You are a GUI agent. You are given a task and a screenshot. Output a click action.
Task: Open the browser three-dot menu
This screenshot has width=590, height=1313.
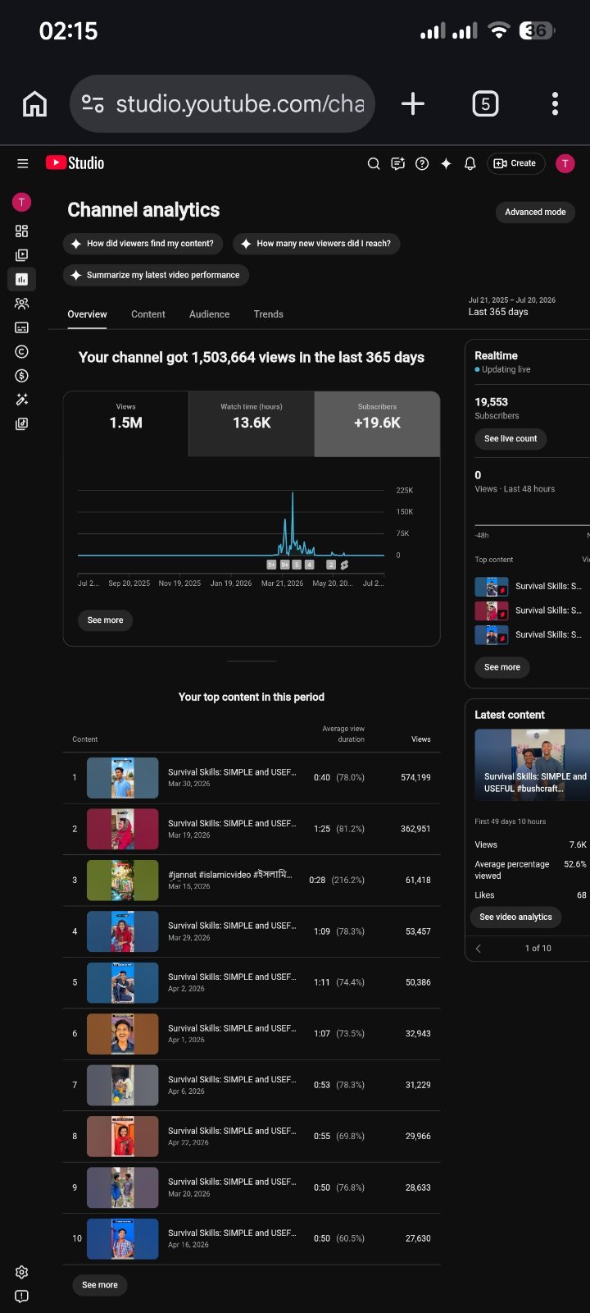555,103
